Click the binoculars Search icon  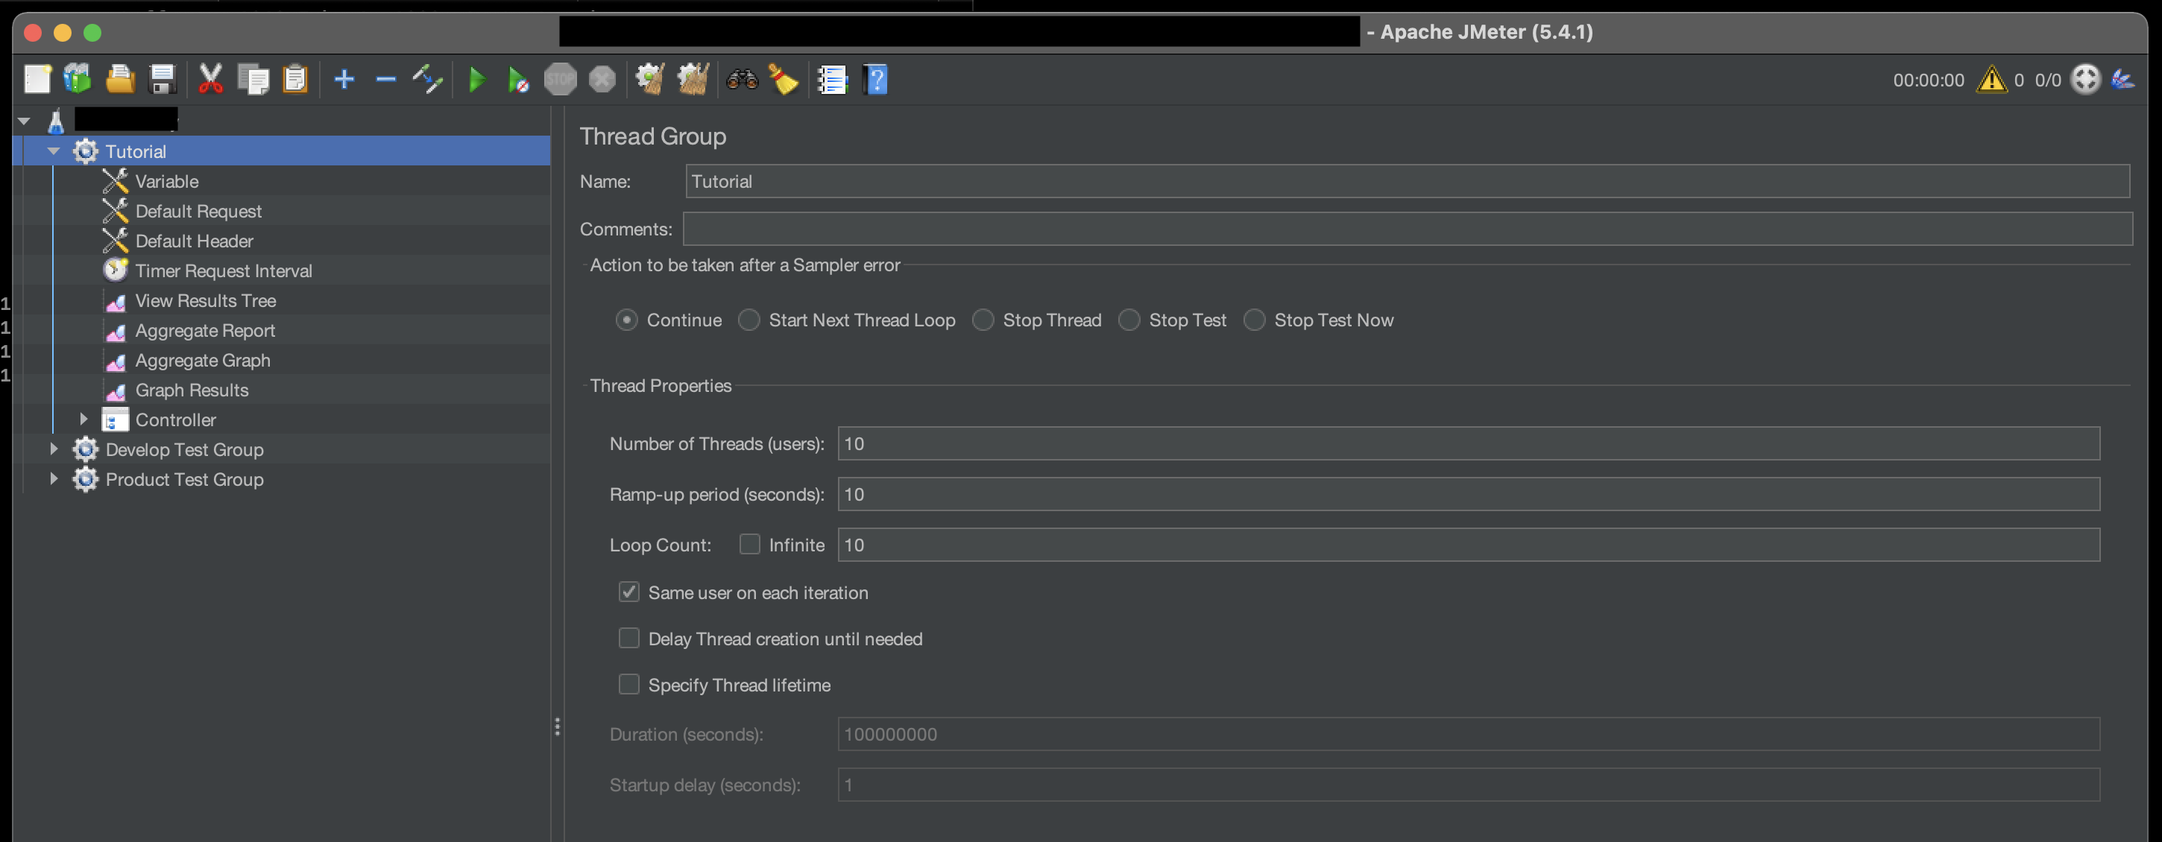point(742,80)
